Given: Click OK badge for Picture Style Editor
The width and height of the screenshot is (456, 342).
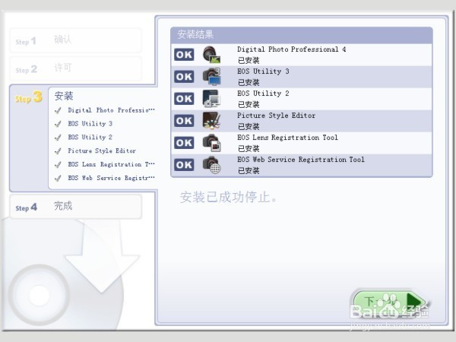Looking at the screenshot, I should coord(184,121).
